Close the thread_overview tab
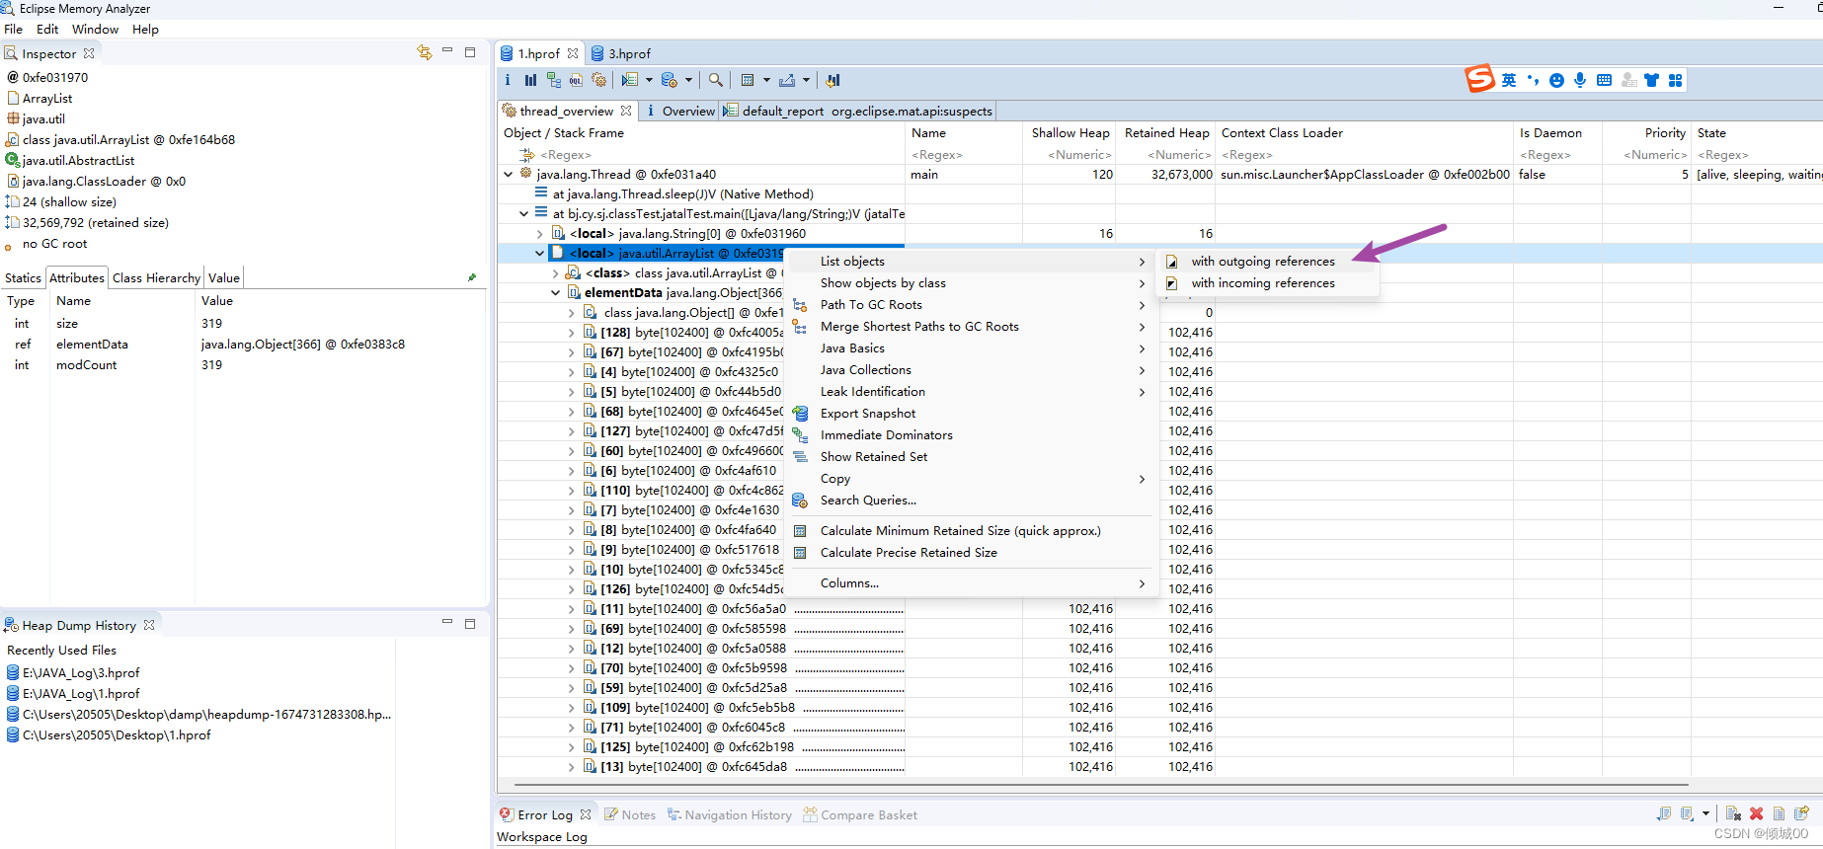 tap(626, 111)
